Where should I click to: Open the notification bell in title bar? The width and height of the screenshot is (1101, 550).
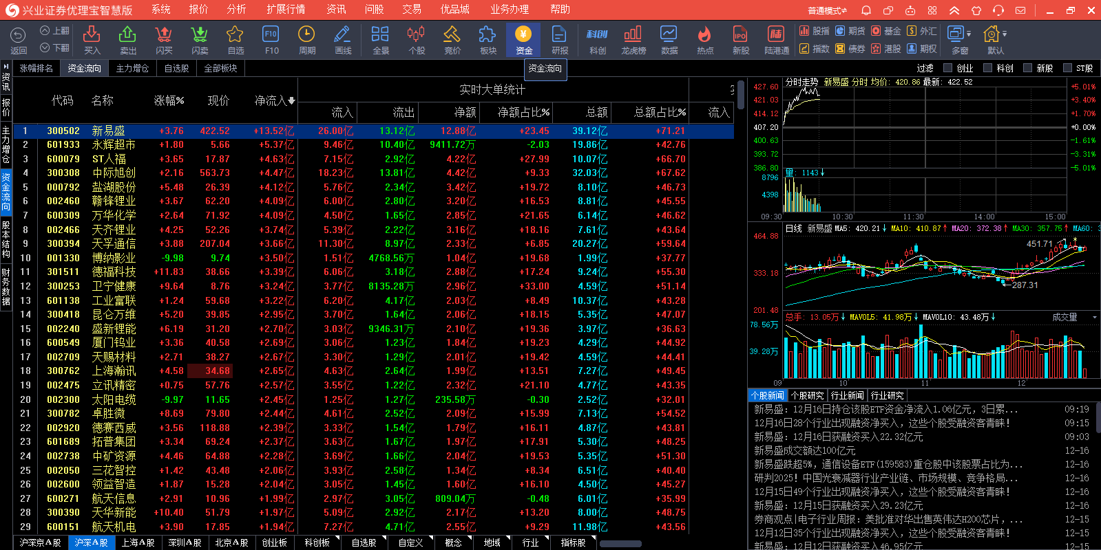(866, 10)
